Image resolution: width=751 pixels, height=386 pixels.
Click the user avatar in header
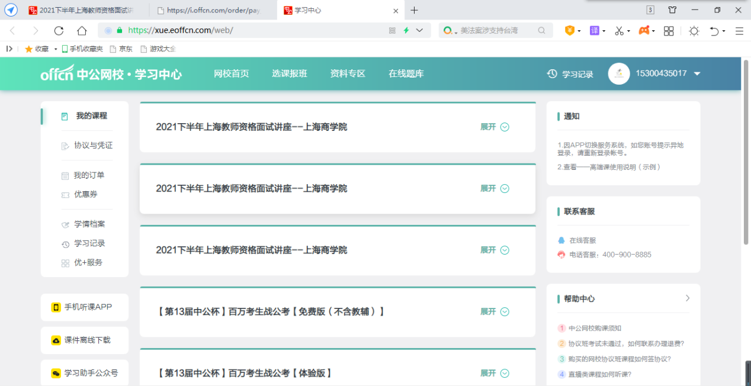tap(618, 73)
